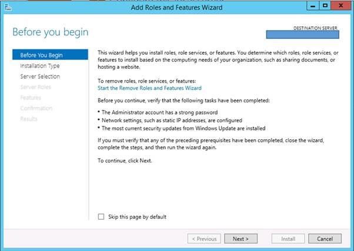This screenshot has width=354, height=251.
Task: Click the Results step in sidebar
Action: tap(29, 119)
